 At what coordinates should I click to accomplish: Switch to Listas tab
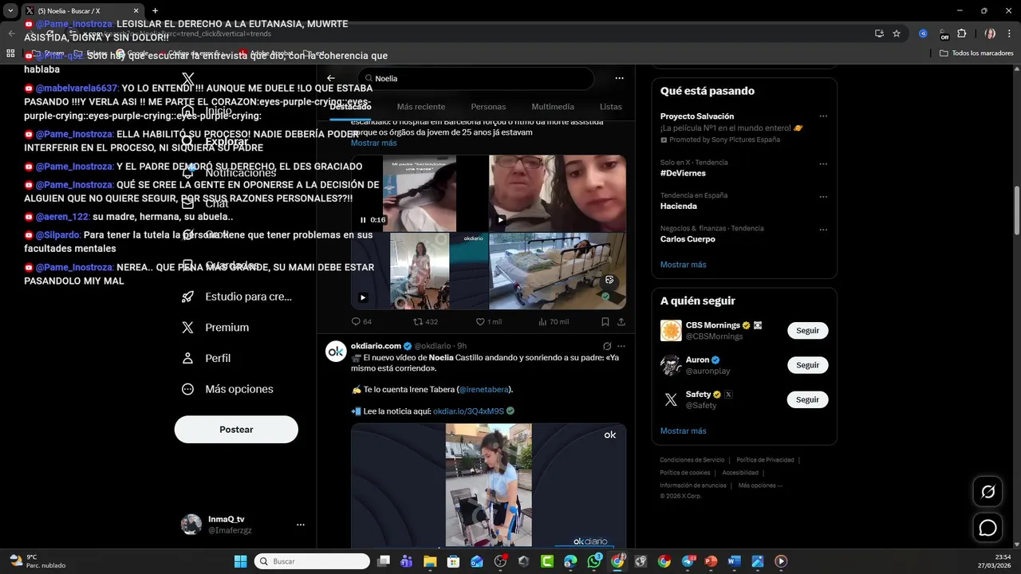pyautogui.click(x=610, y=107)
